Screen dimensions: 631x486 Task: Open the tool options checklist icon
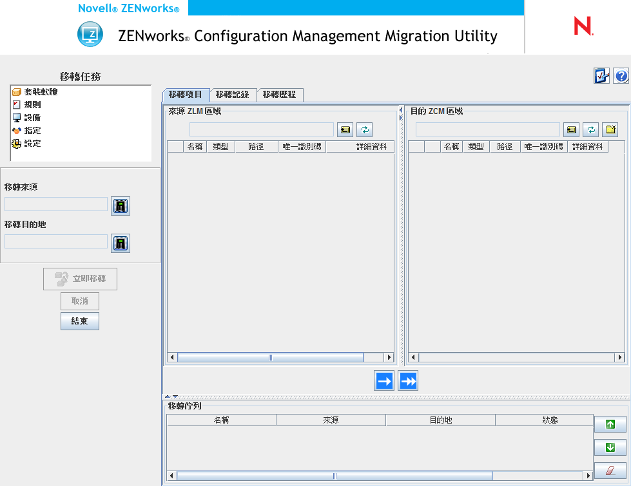[x=601, y=75]
